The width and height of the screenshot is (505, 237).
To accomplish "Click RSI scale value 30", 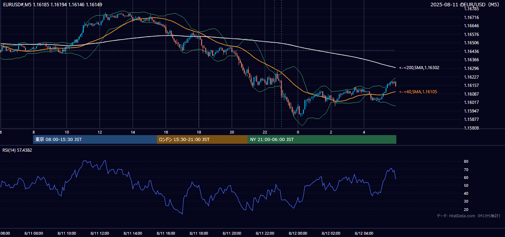I will pos(466,201).
